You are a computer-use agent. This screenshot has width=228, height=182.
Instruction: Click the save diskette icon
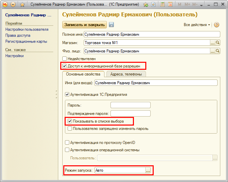coord(111,25)
